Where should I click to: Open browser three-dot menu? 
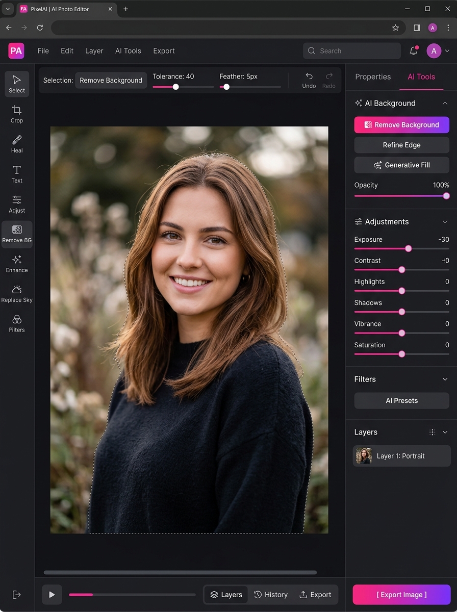448,28
